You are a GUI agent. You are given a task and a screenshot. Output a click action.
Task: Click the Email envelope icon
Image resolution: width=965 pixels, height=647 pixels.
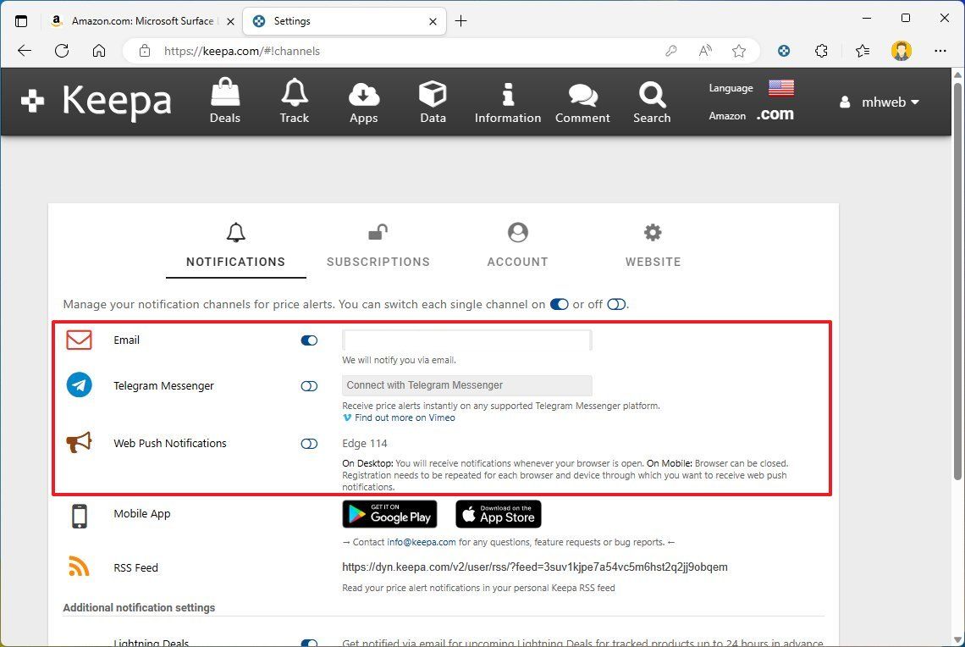(x=78, y=340)
